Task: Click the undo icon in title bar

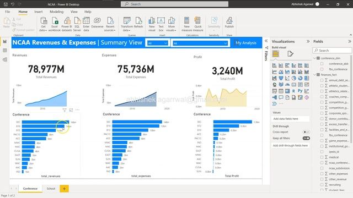Action: point(13,4)
